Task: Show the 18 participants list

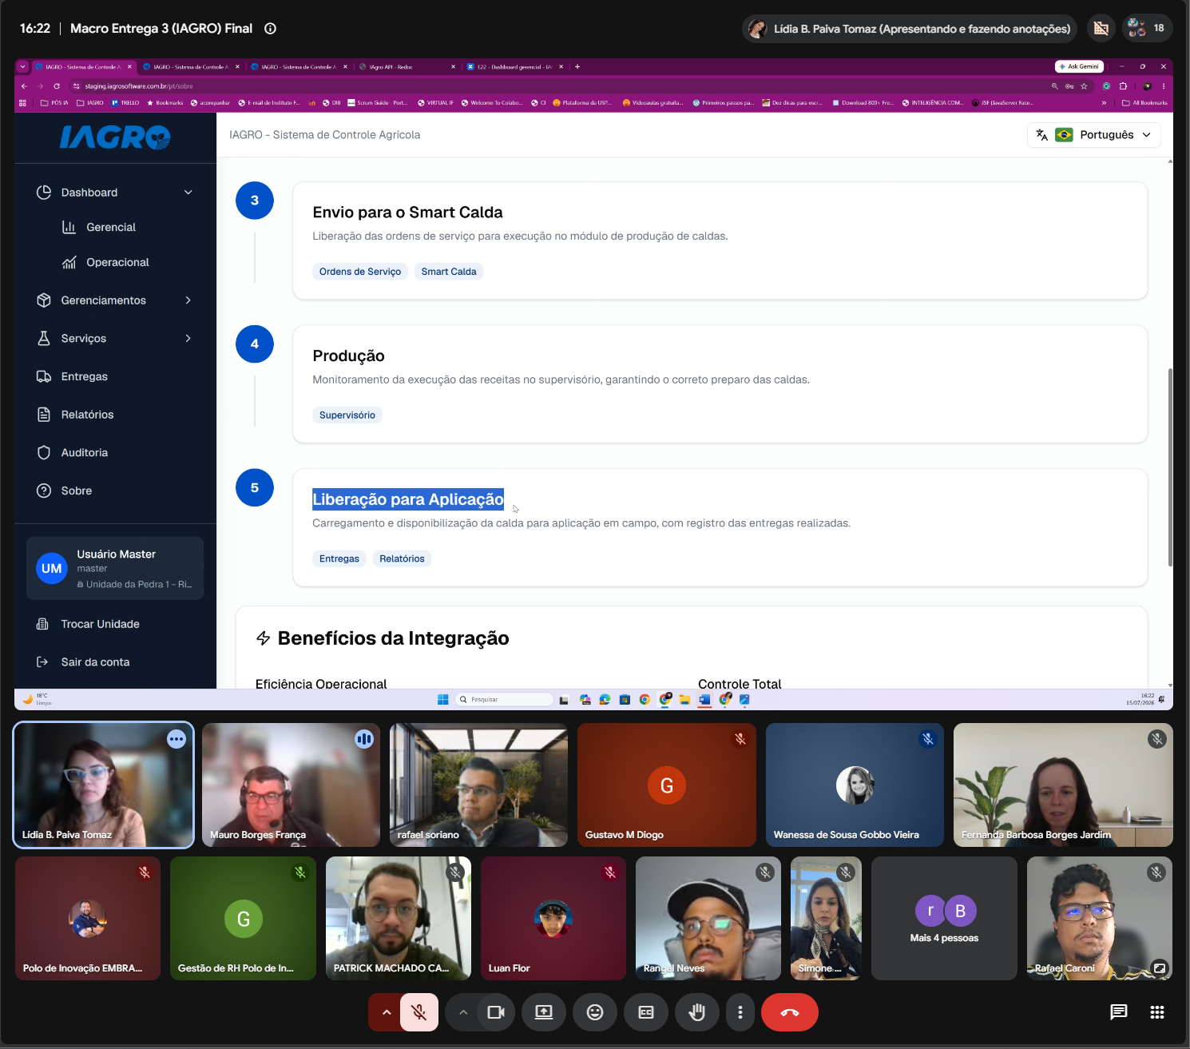Action: click(1148, 28)
